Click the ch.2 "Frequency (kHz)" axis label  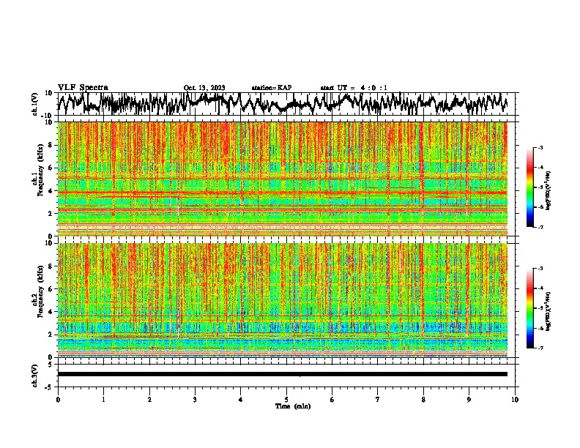click(40, 291)
